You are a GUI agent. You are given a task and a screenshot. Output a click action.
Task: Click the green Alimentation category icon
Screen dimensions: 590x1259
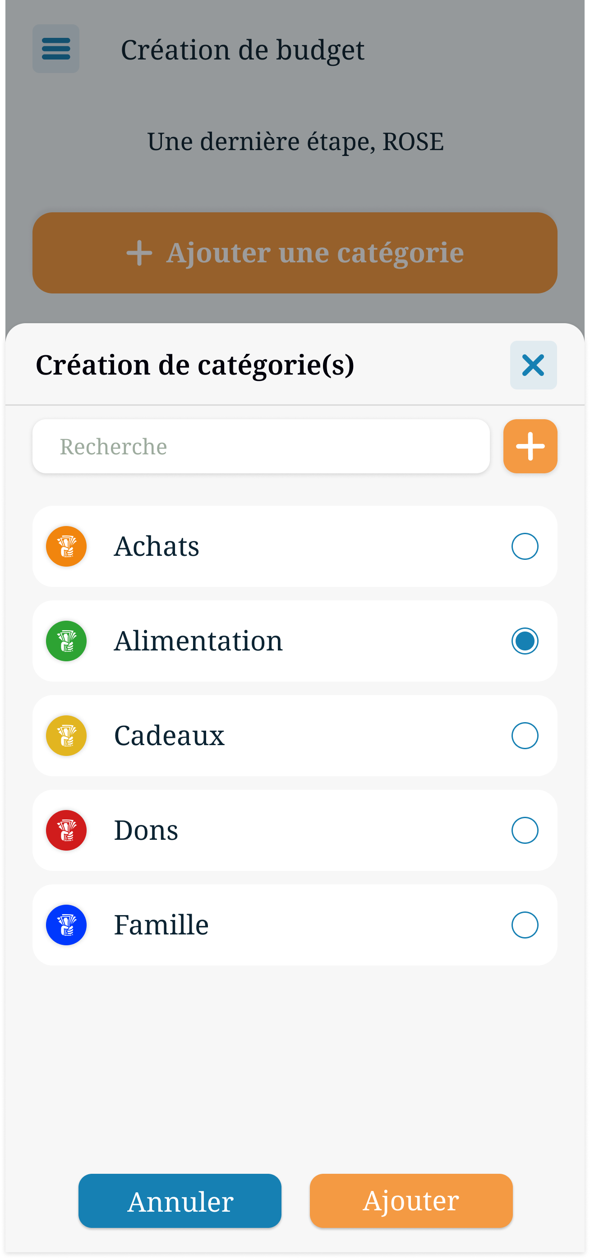click(x=66, y=641)
